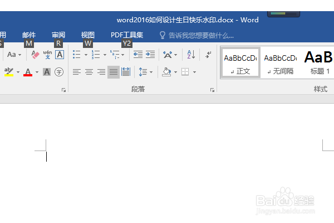The image size is (334, 223).
Task: Apply distributed alignment
Action: tap(126, 72)
